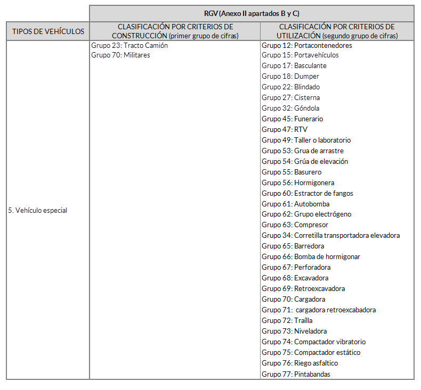Select 'Grupo 56: Hormigonera' row
421x390 pixels.
[x=298, y=183]
